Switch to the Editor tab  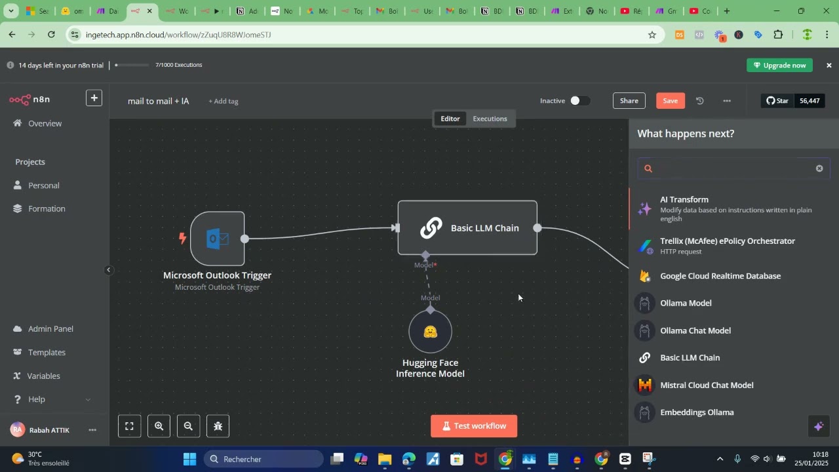[450, 119]
